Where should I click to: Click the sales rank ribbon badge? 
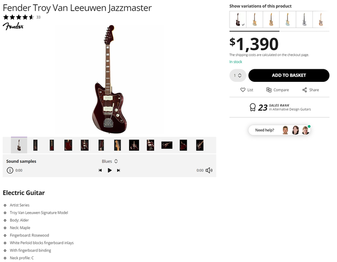coord(252,107)
